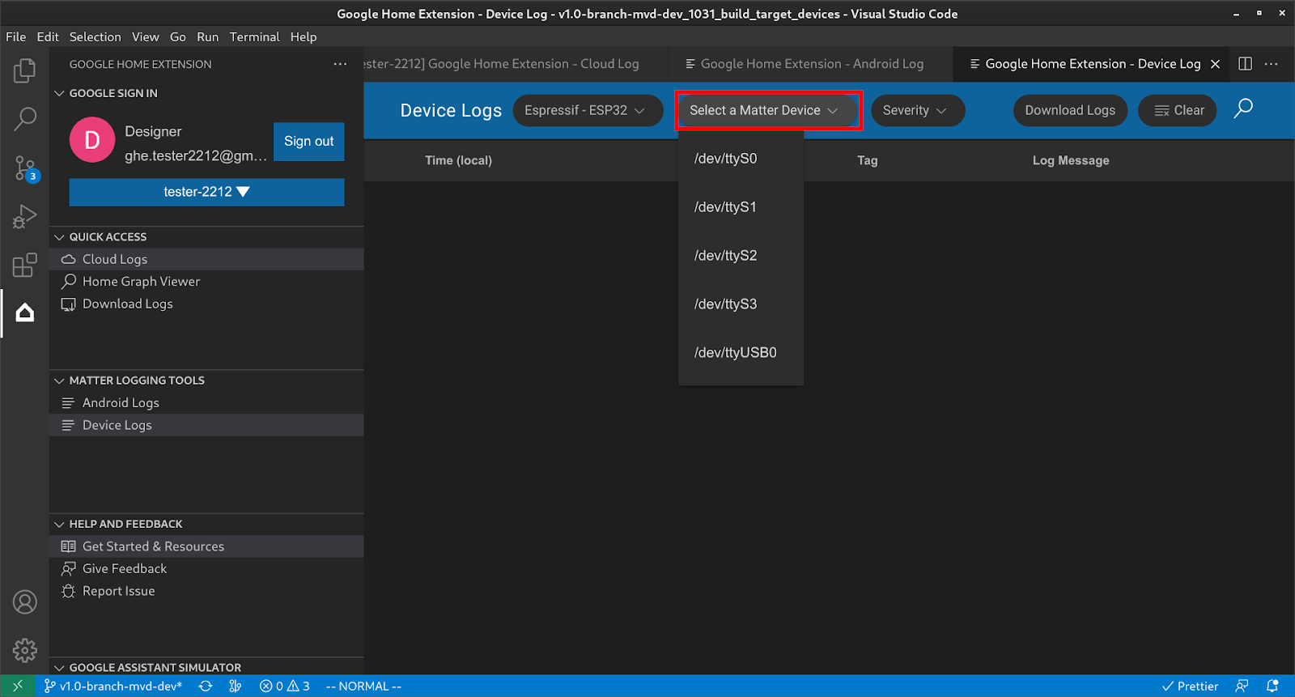1295x697 pixels.
Task: Click the split editor icon
Action: point(1246,64)
